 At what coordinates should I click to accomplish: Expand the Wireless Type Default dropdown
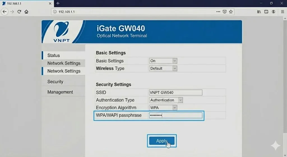click(163, 69)
